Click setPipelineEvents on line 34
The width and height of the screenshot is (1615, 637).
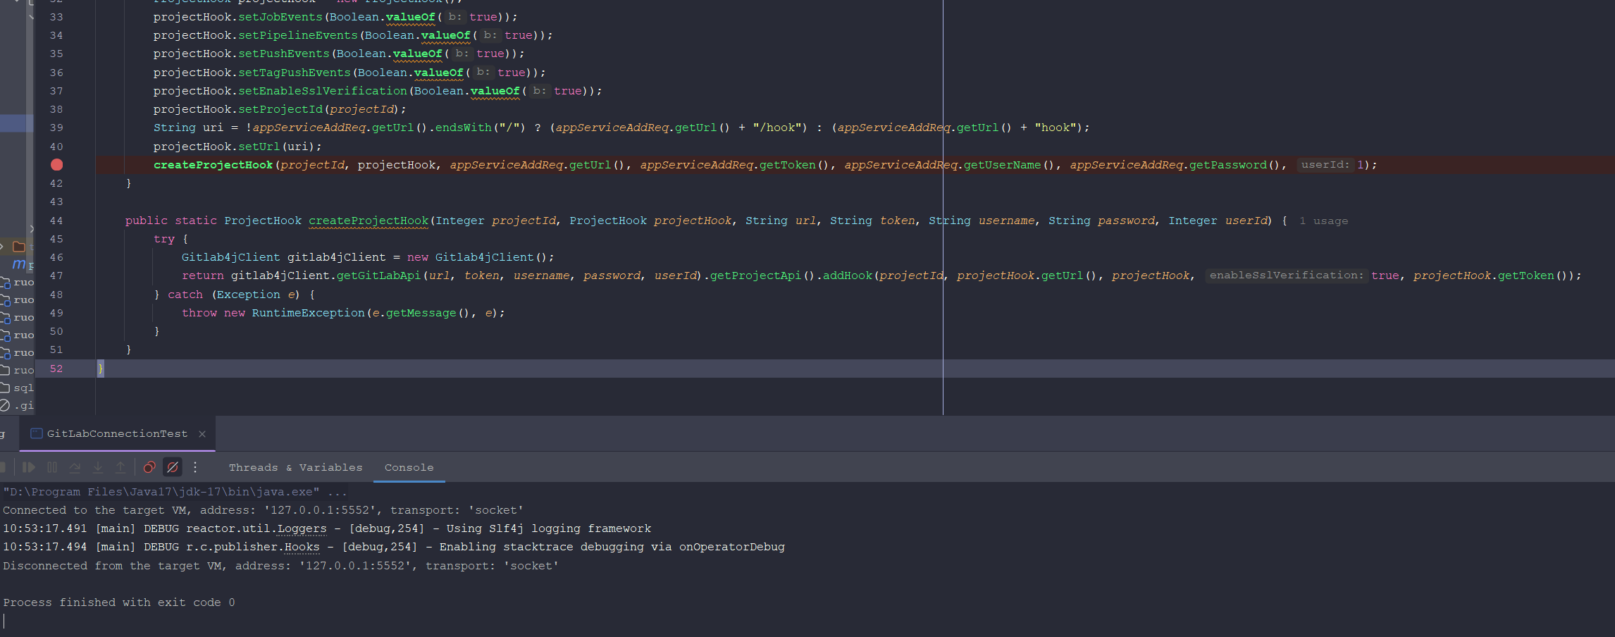(298, 35)
